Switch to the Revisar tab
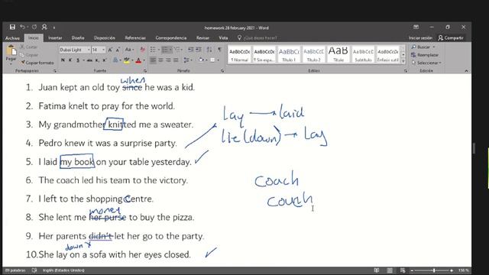This screenshot has width=489, height=275. tap(202, 38)
